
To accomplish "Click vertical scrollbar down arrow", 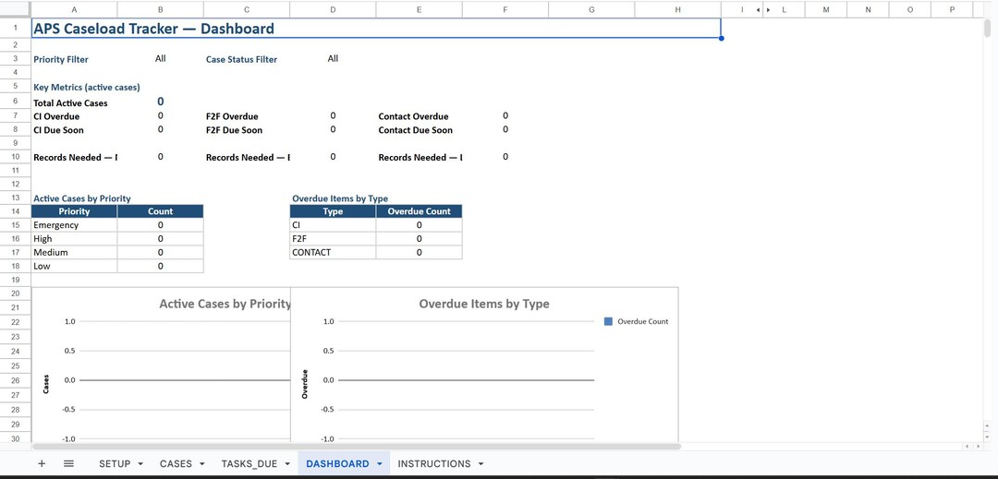I will click(987, 437).
